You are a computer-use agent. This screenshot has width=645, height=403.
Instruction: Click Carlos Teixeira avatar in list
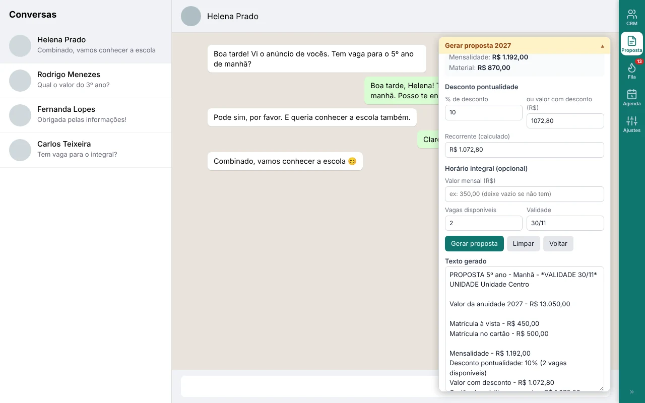[x=20, y=150]
